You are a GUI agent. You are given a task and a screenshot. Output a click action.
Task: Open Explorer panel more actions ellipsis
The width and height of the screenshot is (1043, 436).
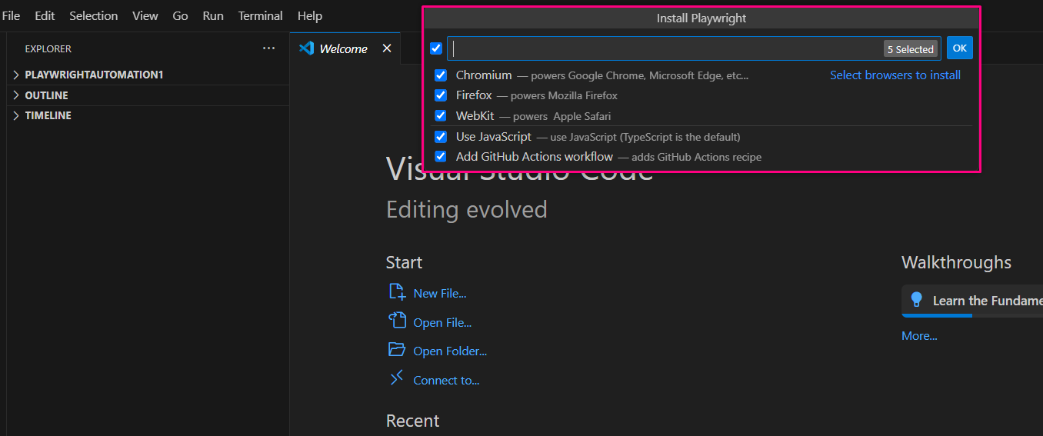(268, 48)
